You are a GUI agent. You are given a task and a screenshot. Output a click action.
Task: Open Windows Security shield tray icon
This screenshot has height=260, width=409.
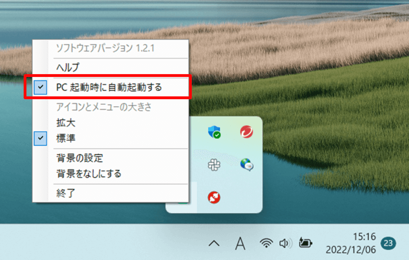(x=214, y=132)
